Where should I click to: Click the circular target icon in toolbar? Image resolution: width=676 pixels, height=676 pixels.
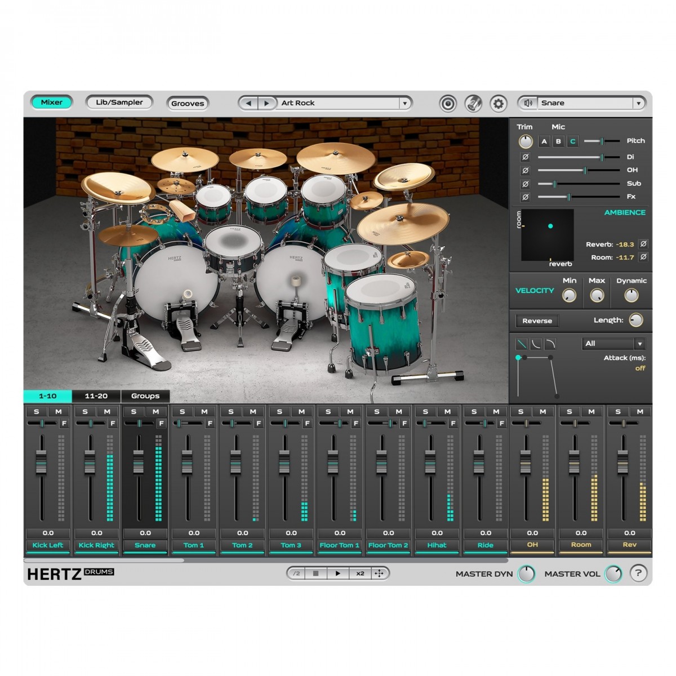click(448, 104)
